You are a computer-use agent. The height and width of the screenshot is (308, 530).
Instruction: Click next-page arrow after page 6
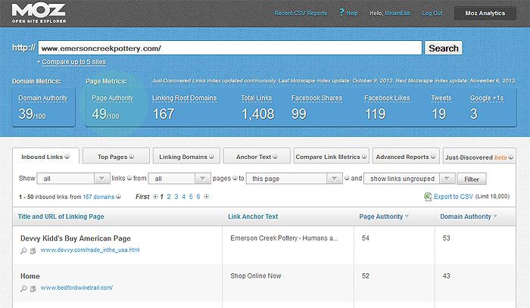click(x=207, y=197)
